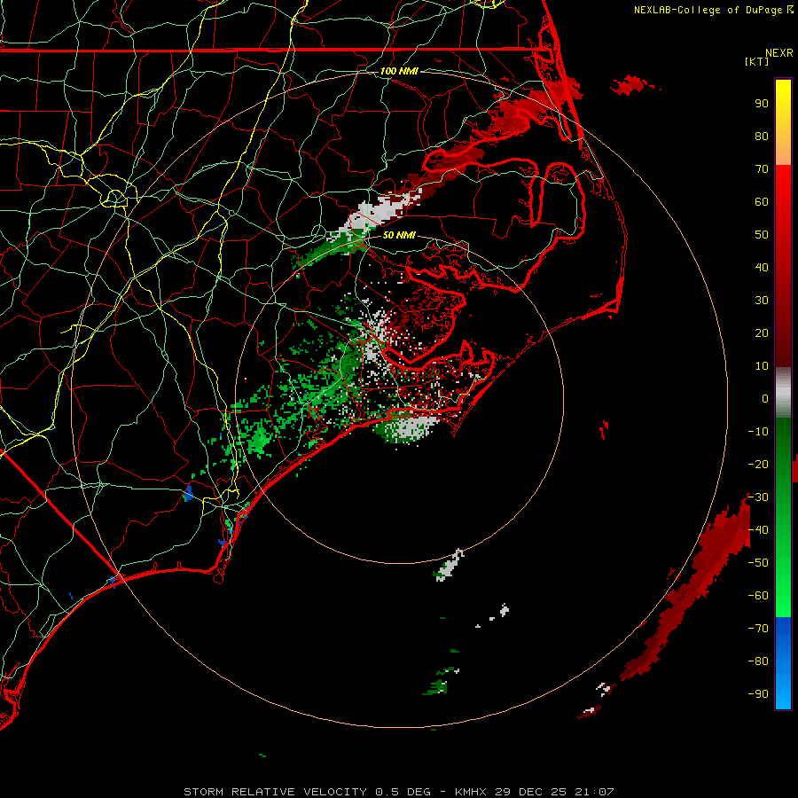Click the -70 value on velocity scale

point(758,629)
